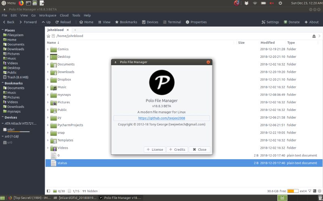Open the Menu button in top panel
The height and width of the screenshot is (201, 323).
(8, 3)
